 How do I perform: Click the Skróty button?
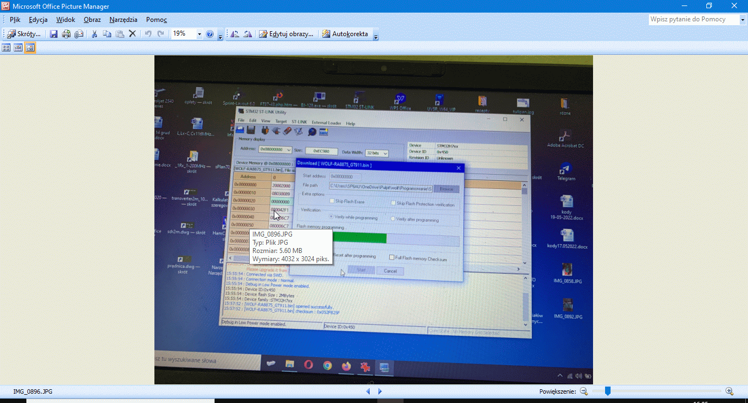(24, 34)
